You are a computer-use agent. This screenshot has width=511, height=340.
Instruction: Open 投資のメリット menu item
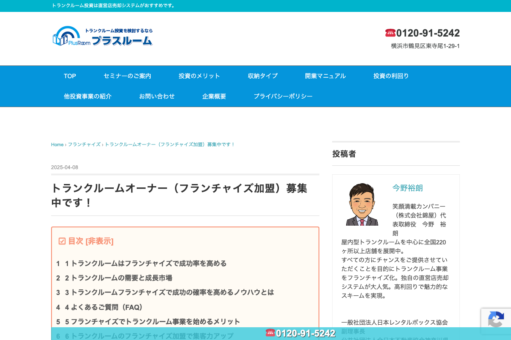click(x=199, y=76)
